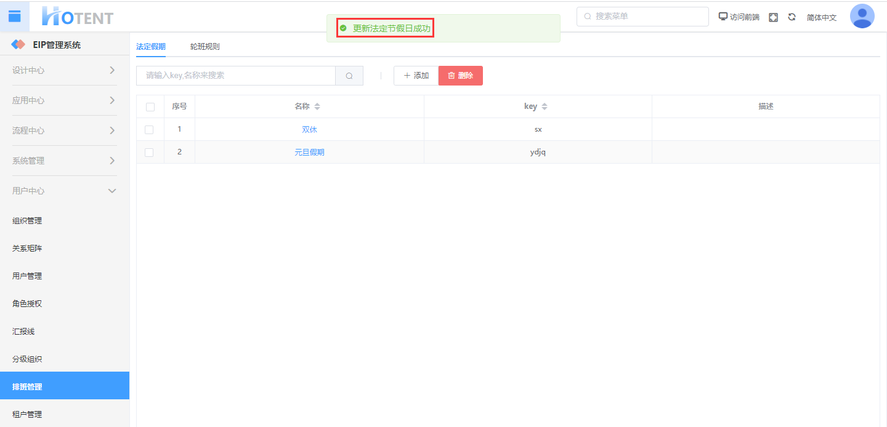
Task: Switch to 法定假期 tab
Action: [x=151, y=46]
